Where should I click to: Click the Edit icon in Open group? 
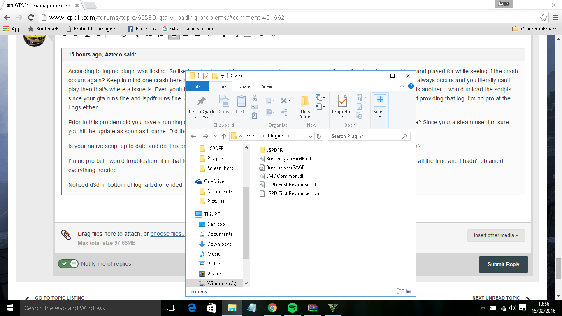click(x=359, y=107)
